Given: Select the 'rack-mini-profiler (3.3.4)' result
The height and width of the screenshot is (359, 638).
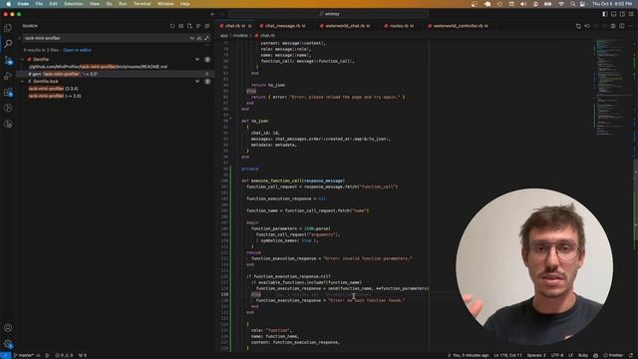Looking at the screenshot, I should coord(53,89).
